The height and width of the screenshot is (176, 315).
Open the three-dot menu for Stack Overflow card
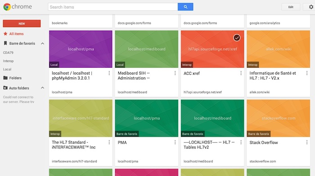307,142
